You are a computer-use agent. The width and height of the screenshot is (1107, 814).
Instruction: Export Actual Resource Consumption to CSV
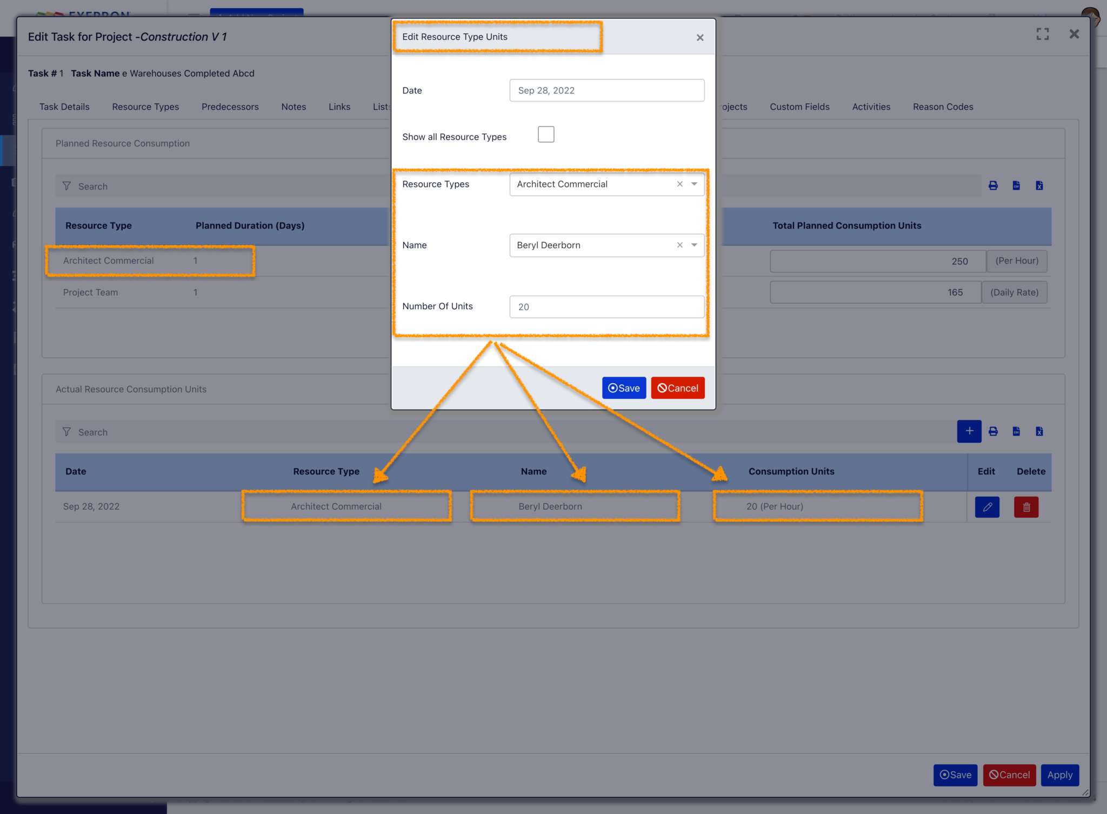point(1016,431)
